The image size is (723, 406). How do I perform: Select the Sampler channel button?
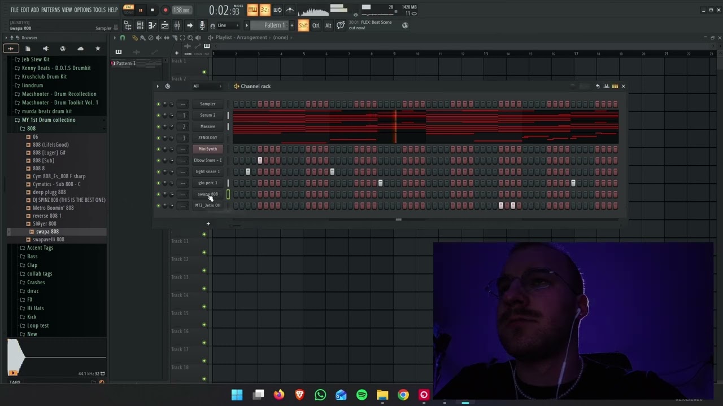[207, 104]
